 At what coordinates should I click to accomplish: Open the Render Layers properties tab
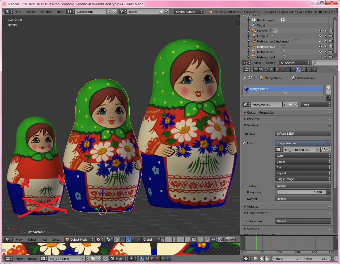(261, 70)
